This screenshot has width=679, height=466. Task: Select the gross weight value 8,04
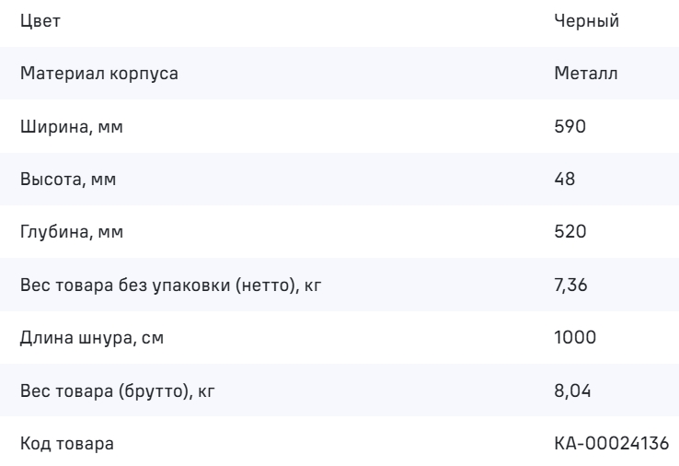point(571,390)
